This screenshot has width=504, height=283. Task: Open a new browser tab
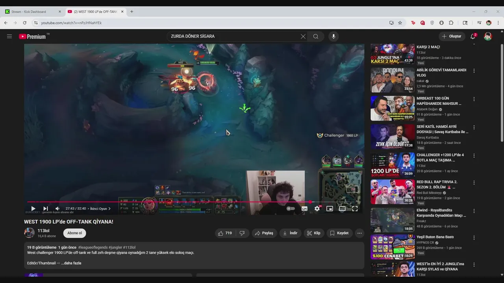tap(132, 12)
